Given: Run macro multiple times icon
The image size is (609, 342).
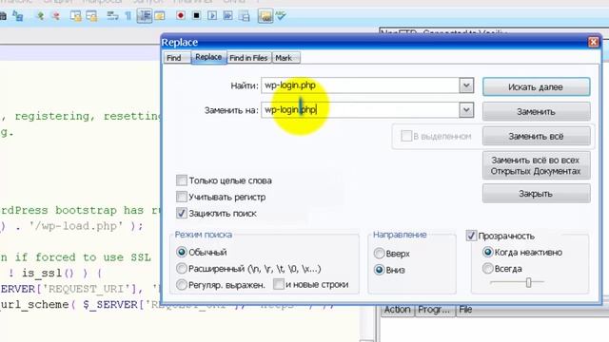Looking at the screenshot, I should coord(228,16).
